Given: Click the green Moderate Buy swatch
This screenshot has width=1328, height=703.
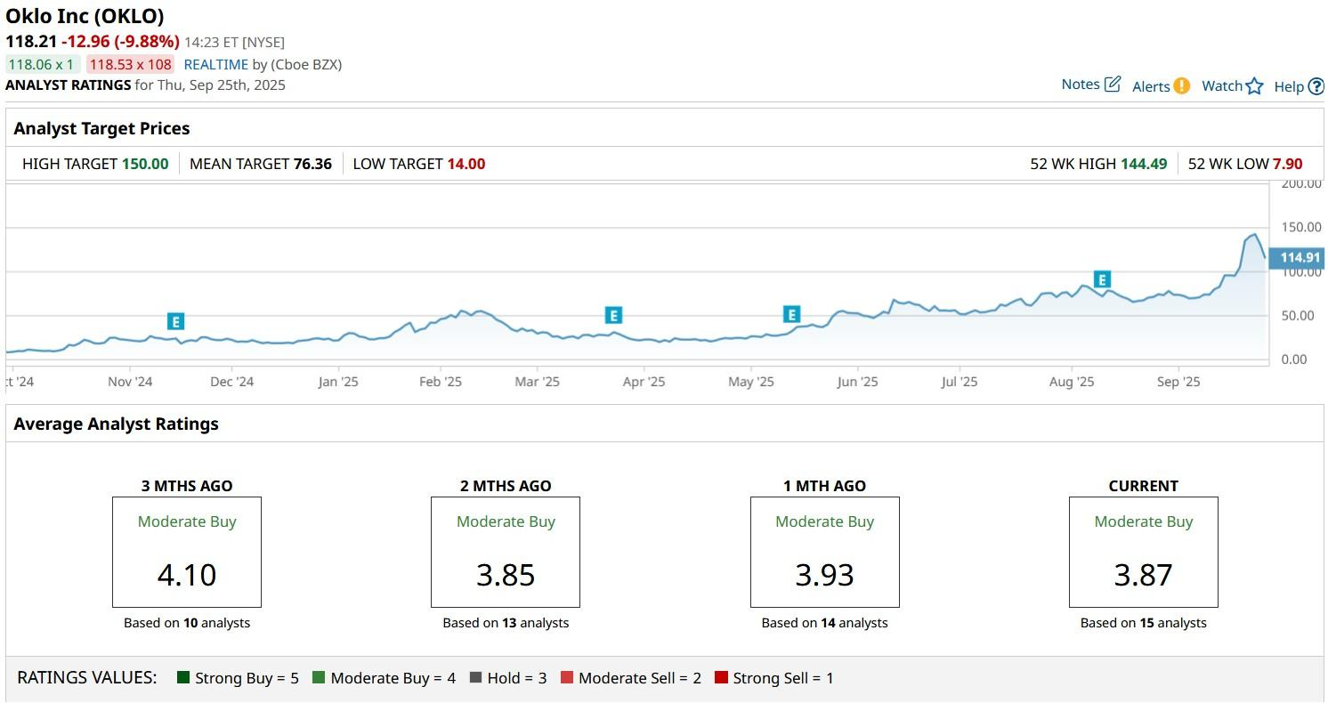Looking at the screenshot, I should point(319,678).
